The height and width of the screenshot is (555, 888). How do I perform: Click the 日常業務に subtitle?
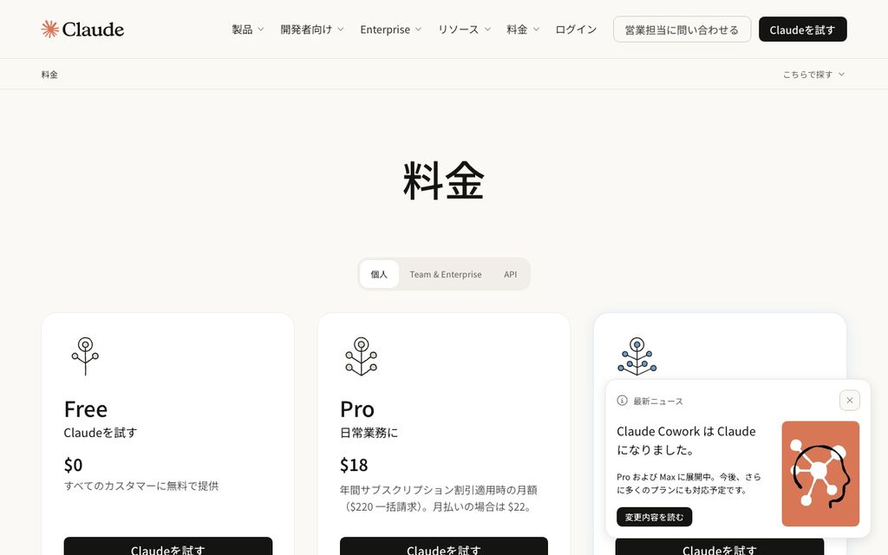(x=369, y=433)
